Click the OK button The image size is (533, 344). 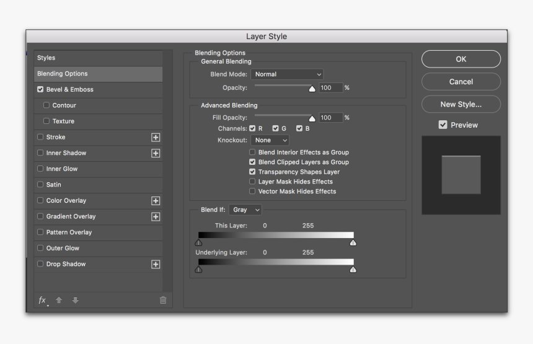pos(461,59)
